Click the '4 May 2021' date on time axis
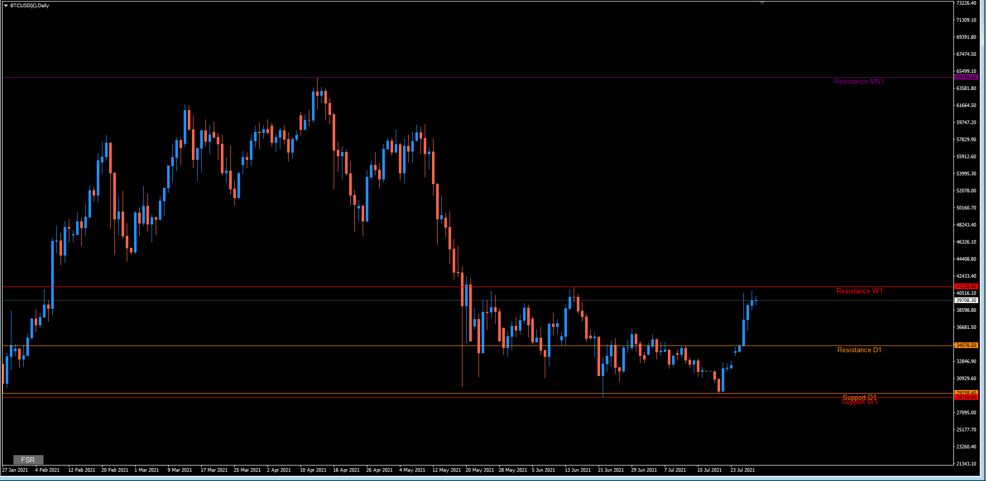The image size is (986, 481). 412,470
